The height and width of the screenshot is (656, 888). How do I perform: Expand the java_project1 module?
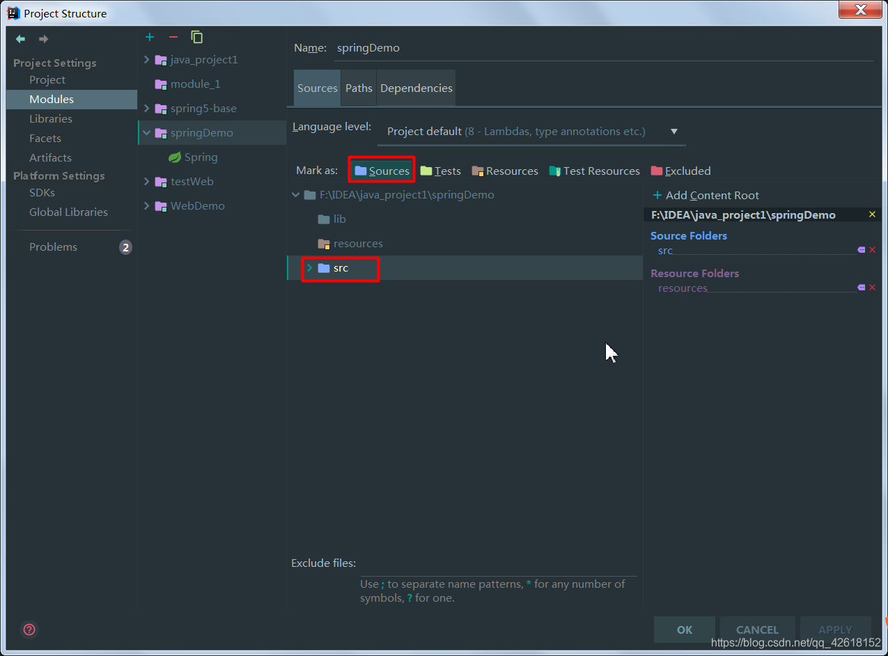click(146, 60)
